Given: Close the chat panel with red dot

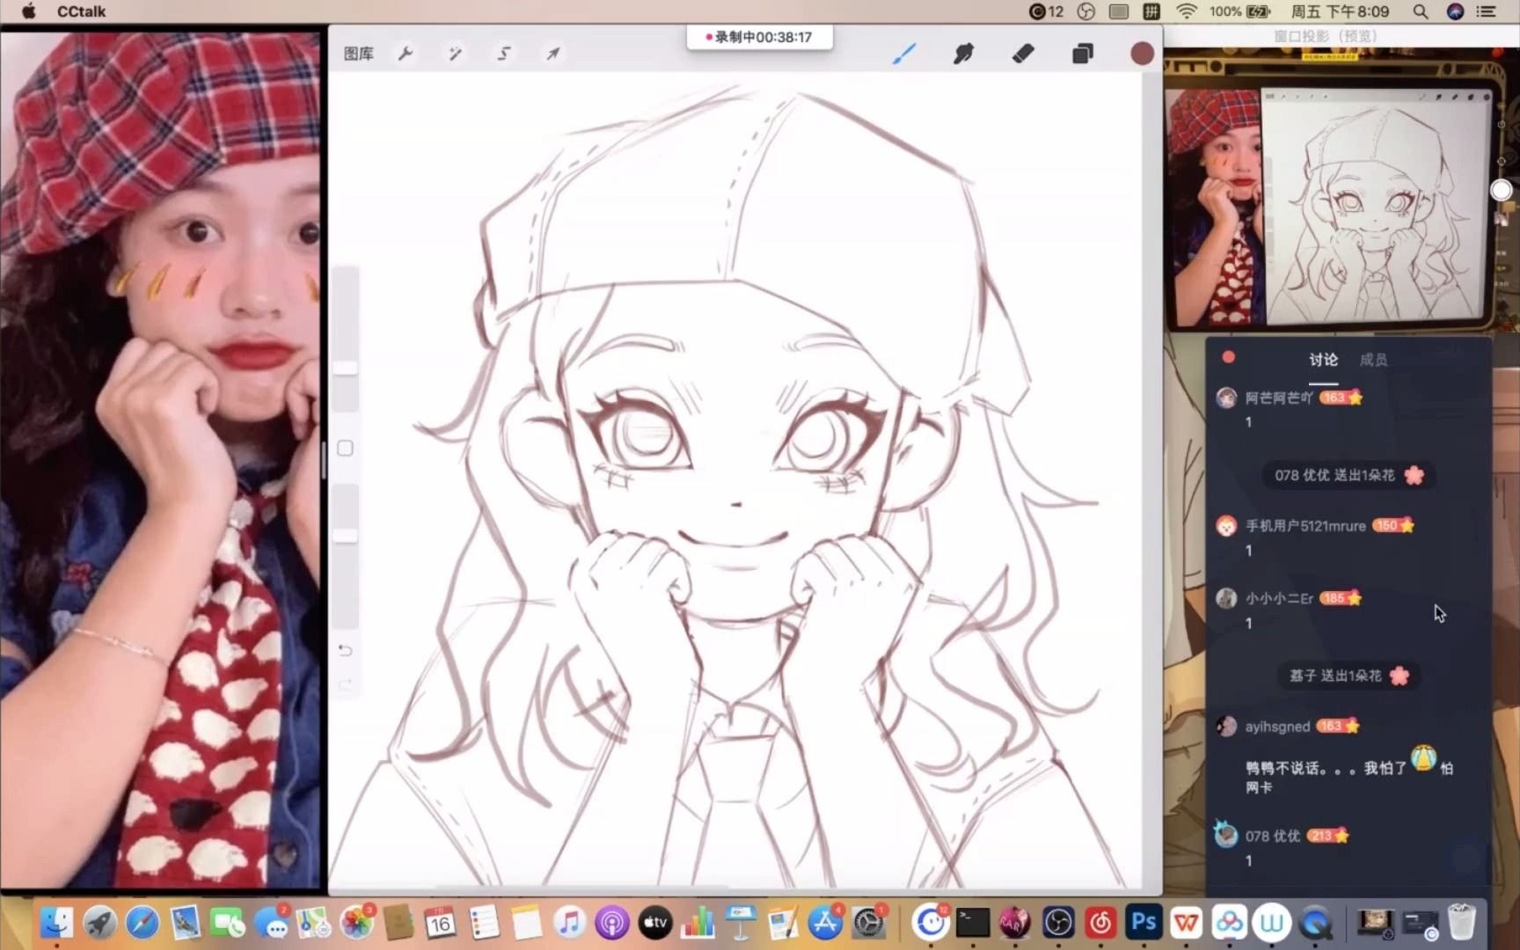Looking at the screenshot, I should pyautogui.click(x=1228, y=356).
